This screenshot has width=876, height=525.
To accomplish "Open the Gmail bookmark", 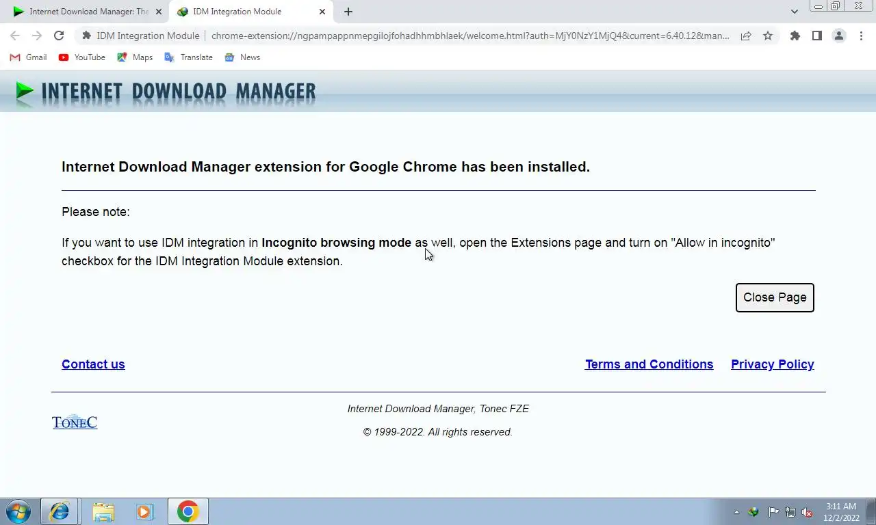I will pos(28,57).
